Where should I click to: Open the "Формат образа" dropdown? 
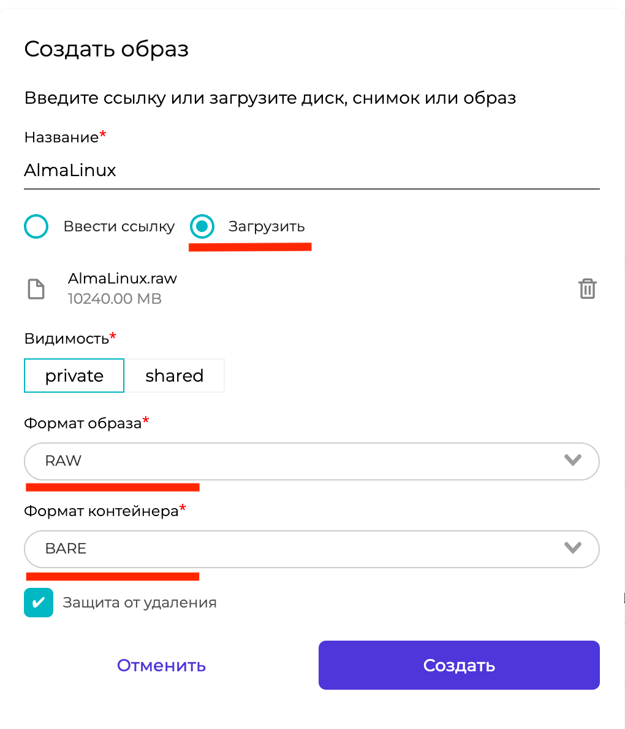pos(311,461)
